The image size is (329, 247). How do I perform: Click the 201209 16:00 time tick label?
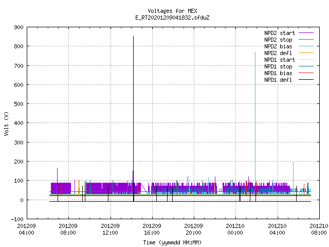pos(152,230)
